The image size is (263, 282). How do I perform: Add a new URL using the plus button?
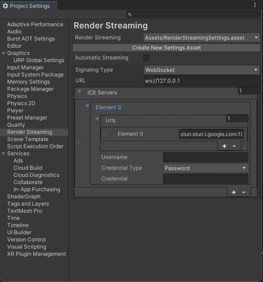point(224,146)
